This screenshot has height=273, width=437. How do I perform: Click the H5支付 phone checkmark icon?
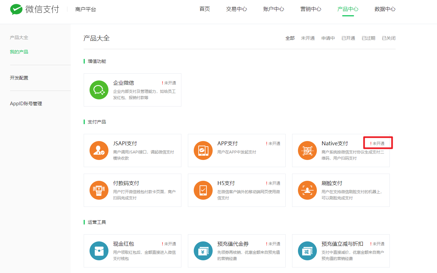pos(203,190)
